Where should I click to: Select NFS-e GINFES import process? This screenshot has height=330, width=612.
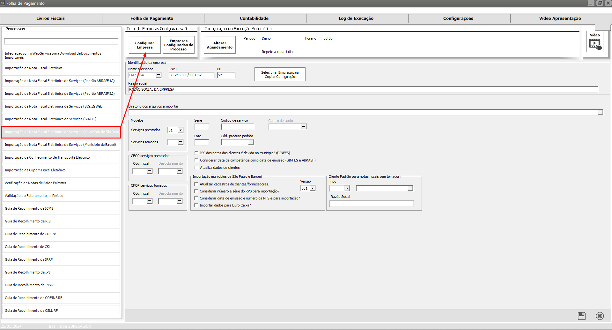pyautogui.click(x=61, y=119)
